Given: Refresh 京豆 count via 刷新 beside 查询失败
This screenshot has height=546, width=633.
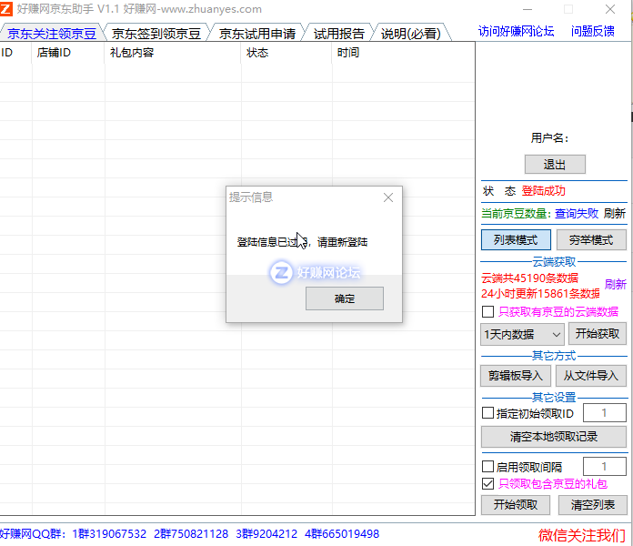Looking at the screenshot, I should [615, 213].
